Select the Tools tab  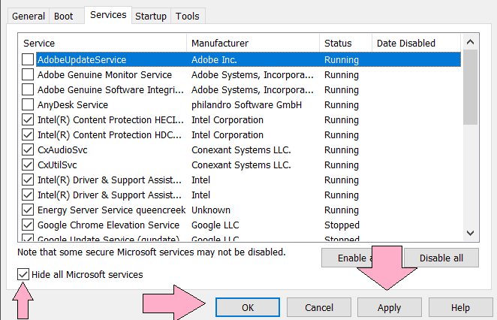(x=187, y=16)
